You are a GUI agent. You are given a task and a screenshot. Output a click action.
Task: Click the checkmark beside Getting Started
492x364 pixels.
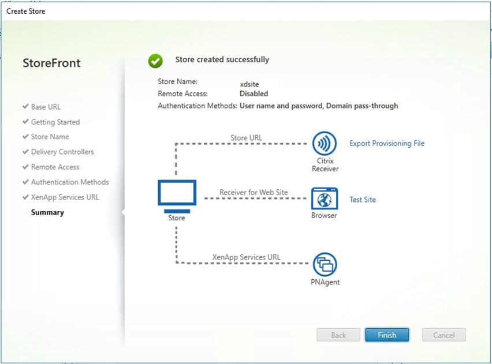coord(25,122)
